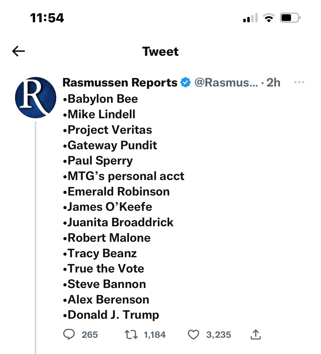
Task: Tap the share upload icon
Action: [x=255, y=334]
